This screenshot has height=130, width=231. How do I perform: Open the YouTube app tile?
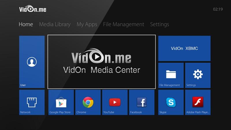click(115, 102)
